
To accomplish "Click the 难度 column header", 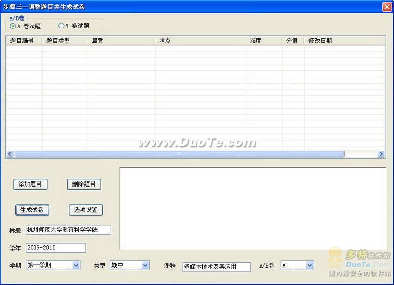I will click(263, 41).
